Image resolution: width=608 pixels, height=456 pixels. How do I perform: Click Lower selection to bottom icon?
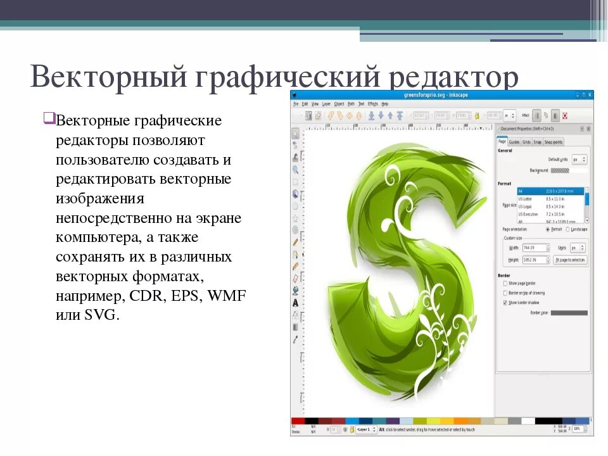click(x=372, y=115)
